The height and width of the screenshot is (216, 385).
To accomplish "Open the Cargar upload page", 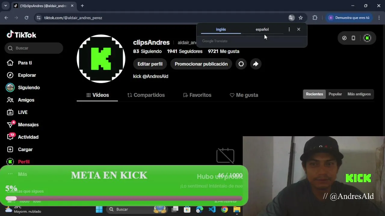I will (x=20, y=149).
